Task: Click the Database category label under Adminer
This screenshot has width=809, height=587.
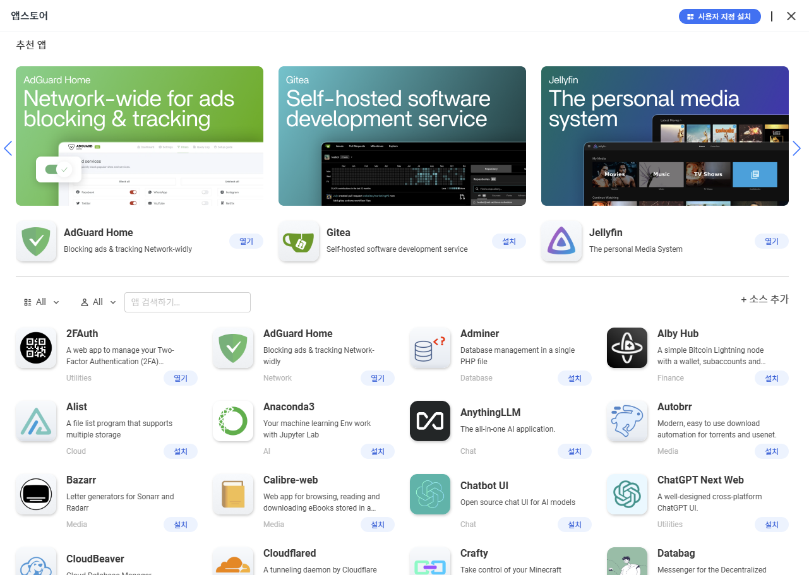Action: tap(476, 378)
